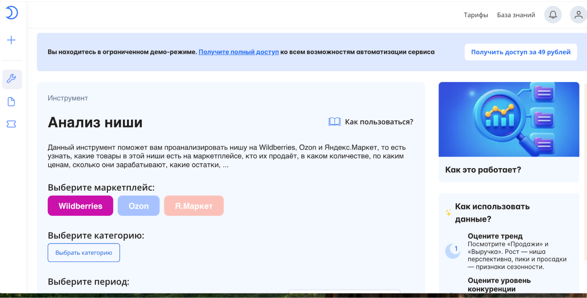Open the document icon in sidebar
Screen dimensions: 587x298
[x=11, y=101]
